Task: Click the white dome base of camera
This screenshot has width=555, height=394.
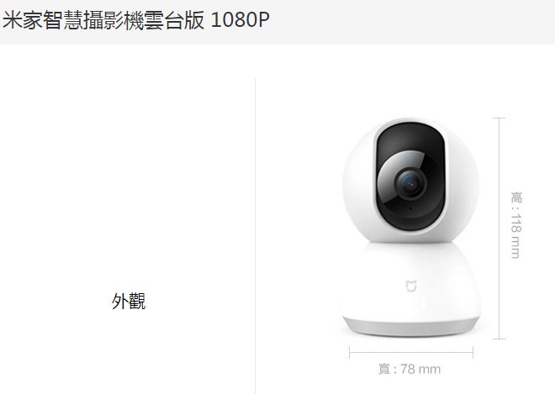Action: click(411, 283)
